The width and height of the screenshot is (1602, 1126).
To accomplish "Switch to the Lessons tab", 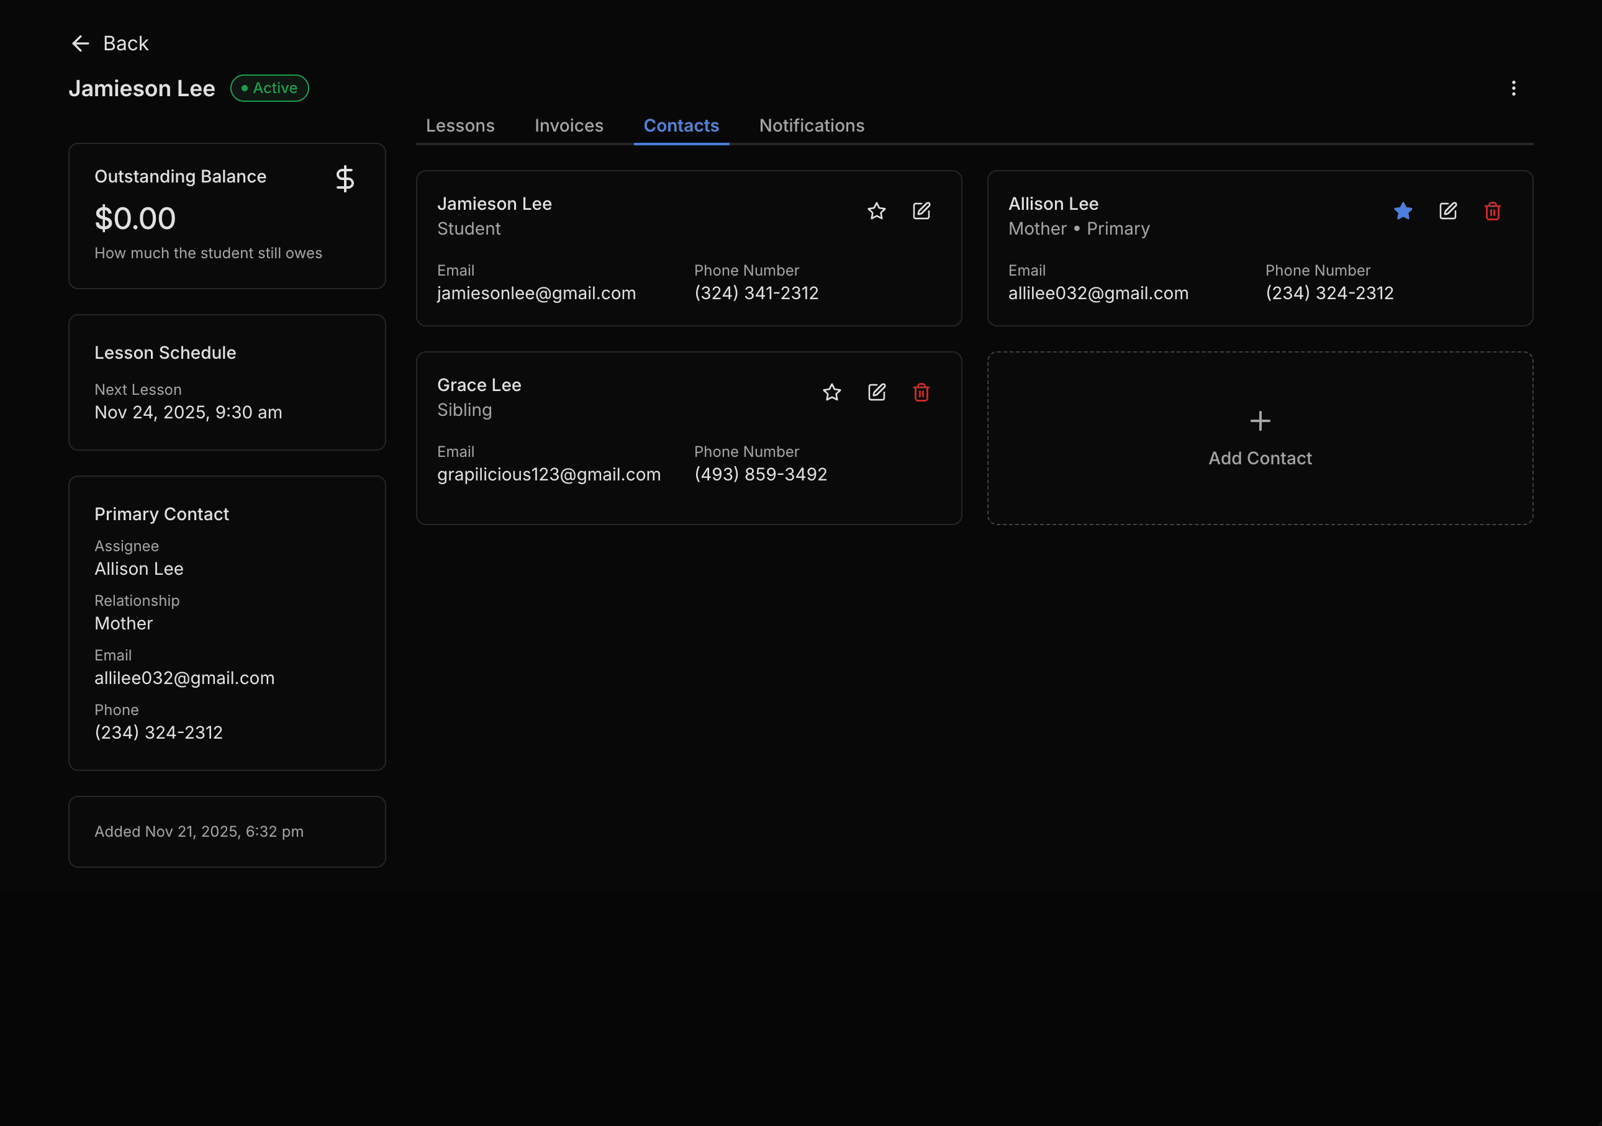I will (x=460, y=125).
